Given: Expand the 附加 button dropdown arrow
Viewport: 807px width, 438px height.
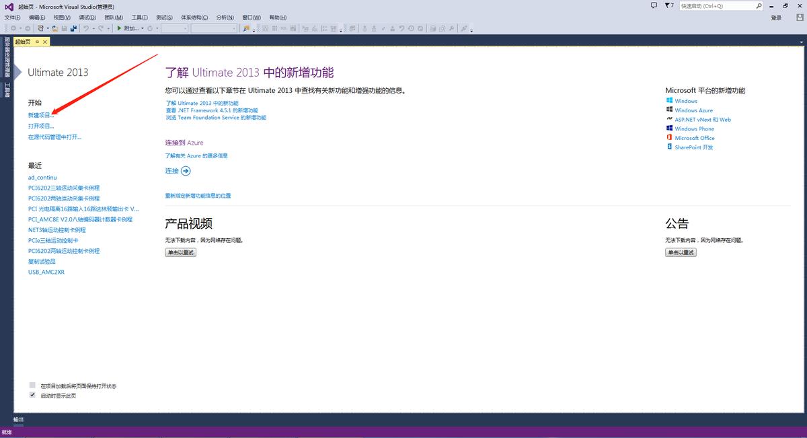Looking at the screenshot, I should click(143, 28).
